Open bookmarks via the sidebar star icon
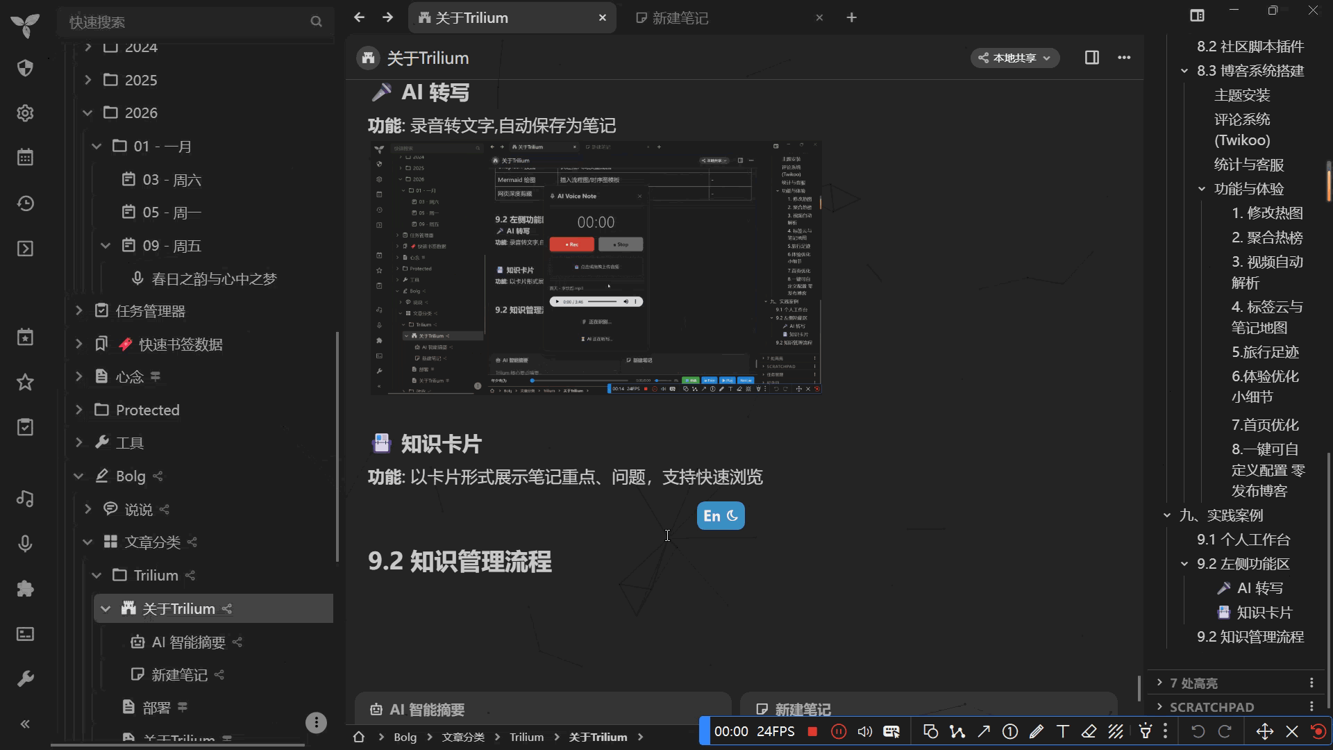1333x750 pixels. (x=25, y=382)
